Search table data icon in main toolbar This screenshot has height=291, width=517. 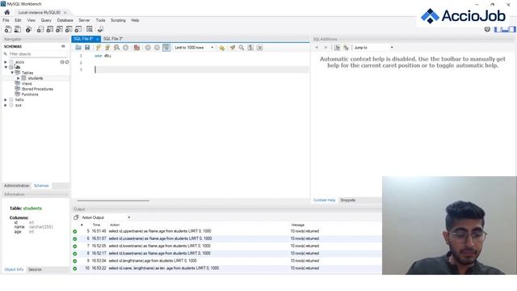(x=90, y=29)
